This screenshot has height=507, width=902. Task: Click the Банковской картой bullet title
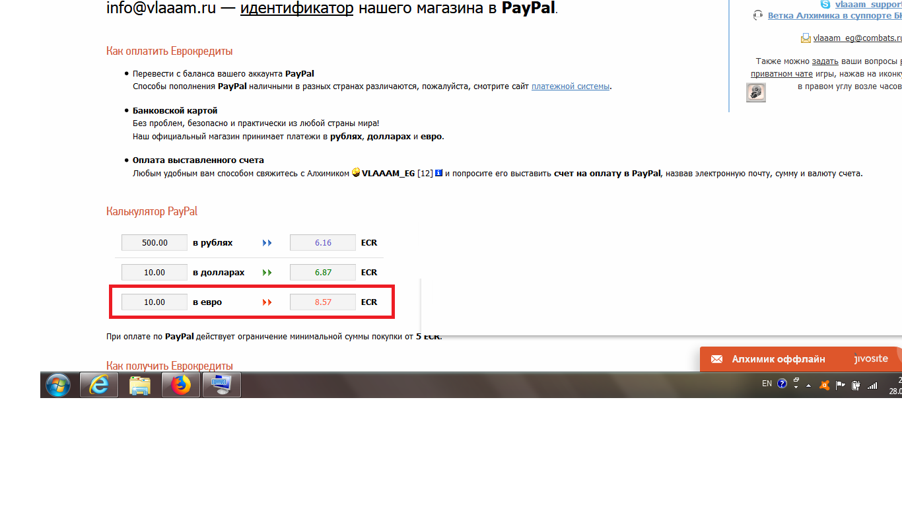tap(175, 110)
